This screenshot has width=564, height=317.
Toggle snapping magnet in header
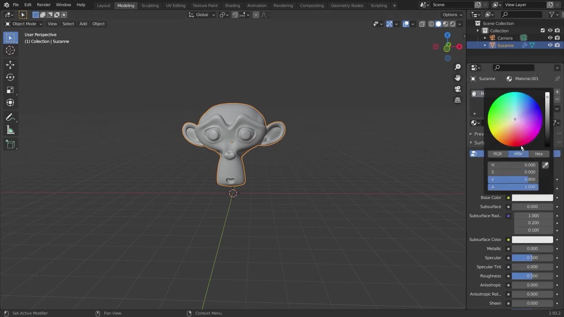[x=235, y=15]
